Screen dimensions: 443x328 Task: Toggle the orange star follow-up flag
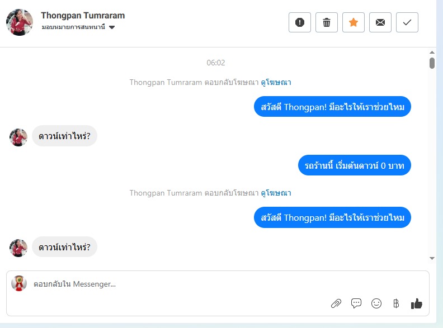(x=354, y=22)
